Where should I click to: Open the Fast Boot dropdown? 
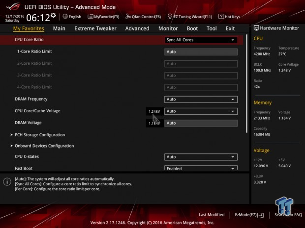(x=201, y=168)
